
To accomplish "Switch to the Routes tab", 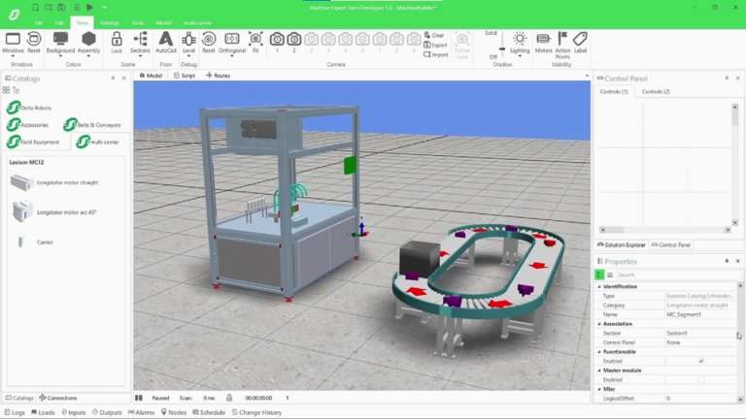I will 218,76.
